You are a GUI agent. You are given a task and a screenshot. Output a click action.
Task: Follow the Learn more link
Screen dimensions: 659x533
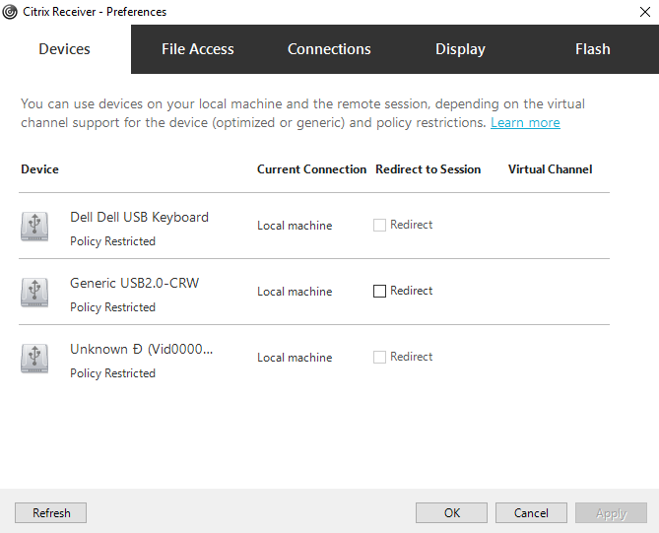(525, 122)
